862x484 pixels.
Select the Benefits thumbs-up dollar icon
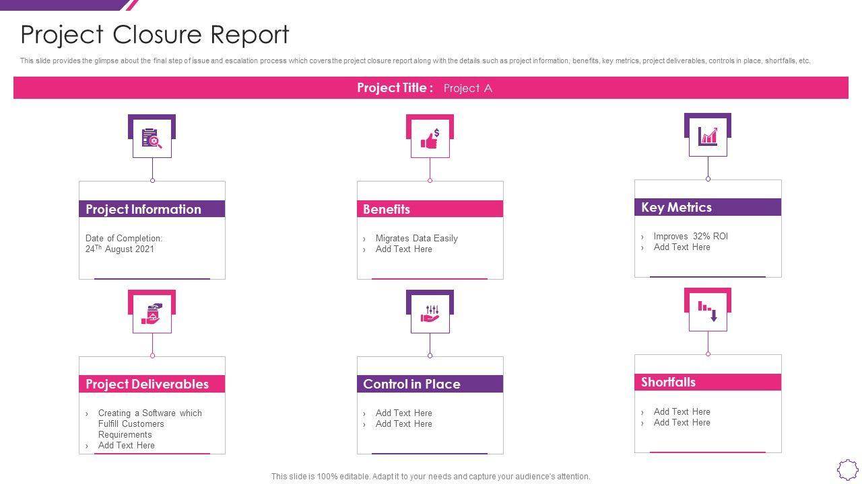[x=430, y=138]
